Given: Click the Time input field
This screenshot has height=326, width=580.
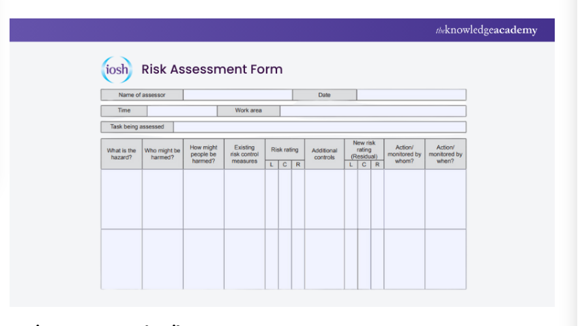Looking at the screenshot, I should (x=182, y=110).
